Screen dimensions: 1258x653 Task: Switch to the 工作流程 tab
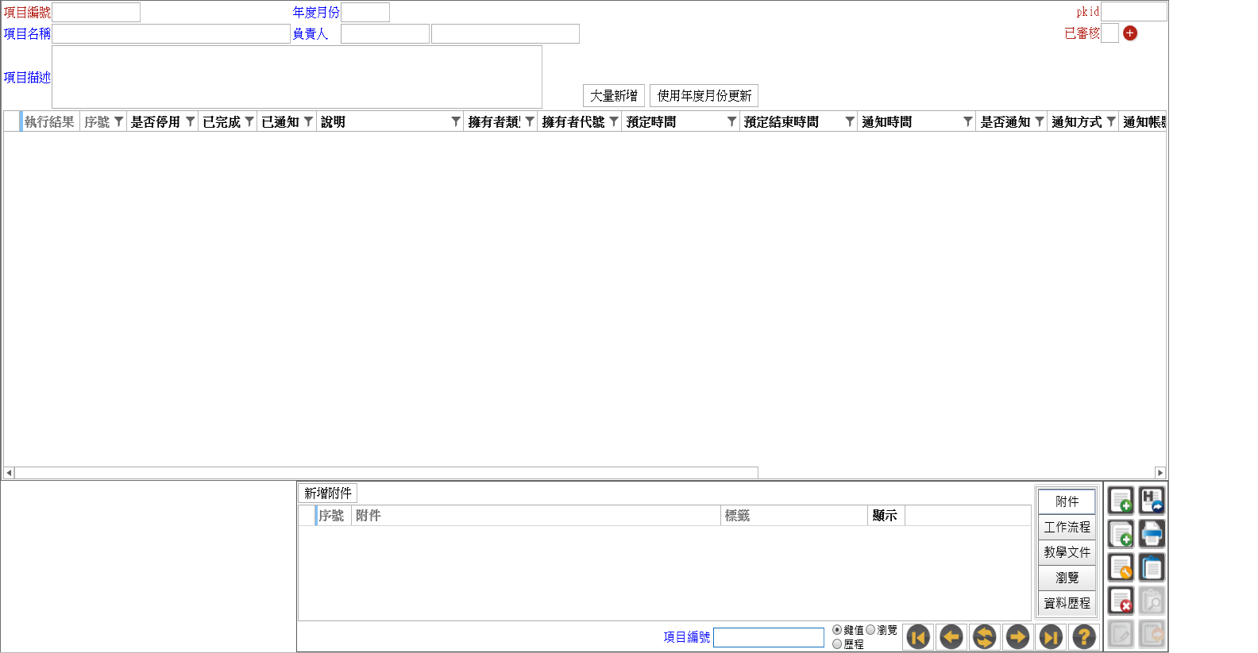click(x=1067, y=527)
